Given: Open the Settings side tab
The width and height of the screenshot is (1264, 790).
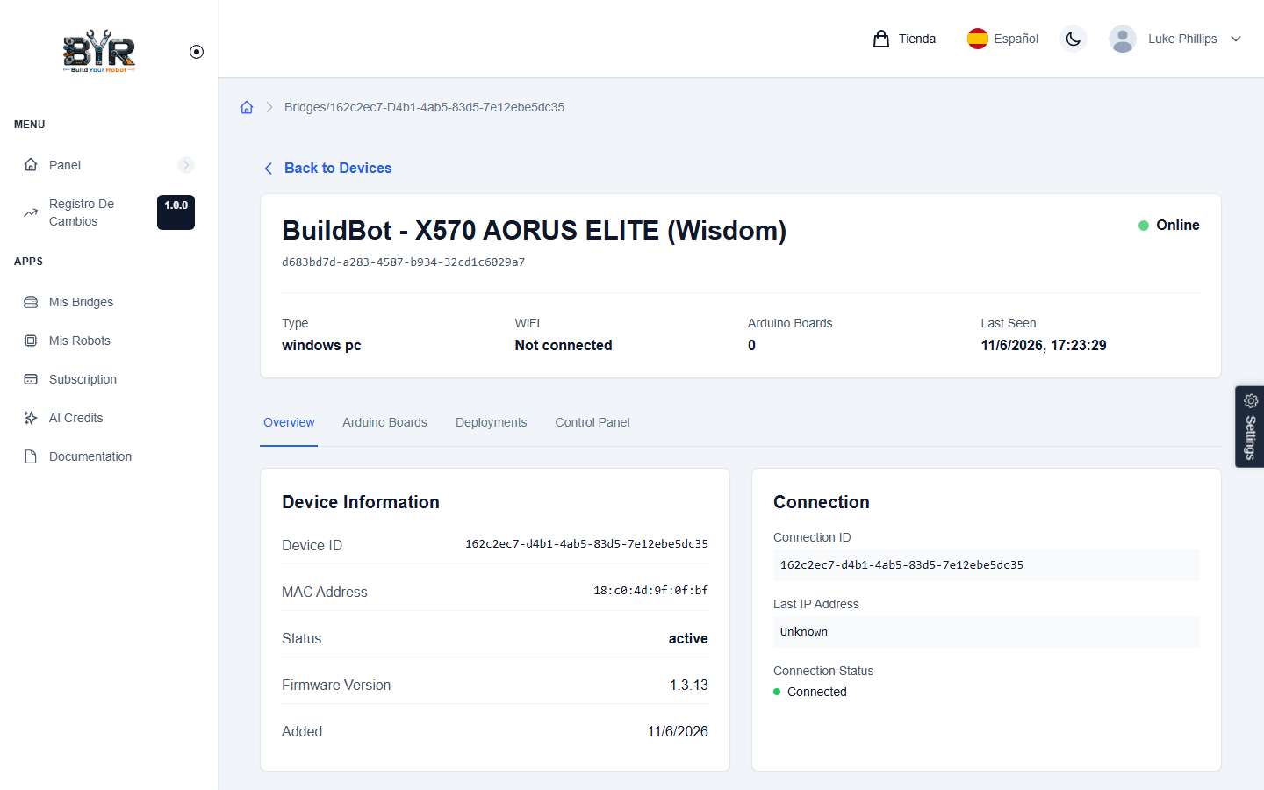Looking at the screenshot, I should (x=1250, y=427).
